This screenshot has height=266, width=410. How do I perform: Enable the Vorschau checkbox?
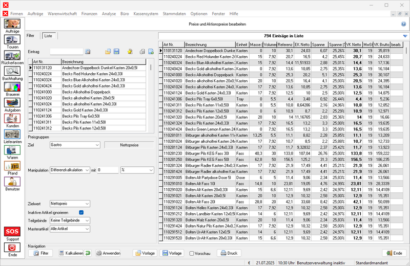click(192, 253)
